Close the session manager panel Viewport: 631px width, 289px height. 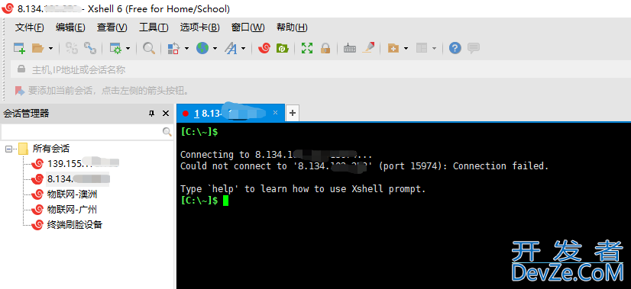pyautogui.click(x=166, y=114)
